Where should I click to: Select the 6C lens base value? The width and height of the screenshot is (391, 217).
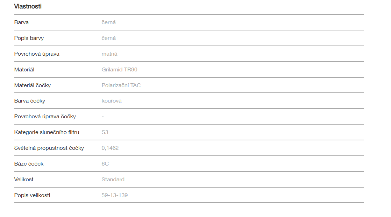tap(105, 164)
